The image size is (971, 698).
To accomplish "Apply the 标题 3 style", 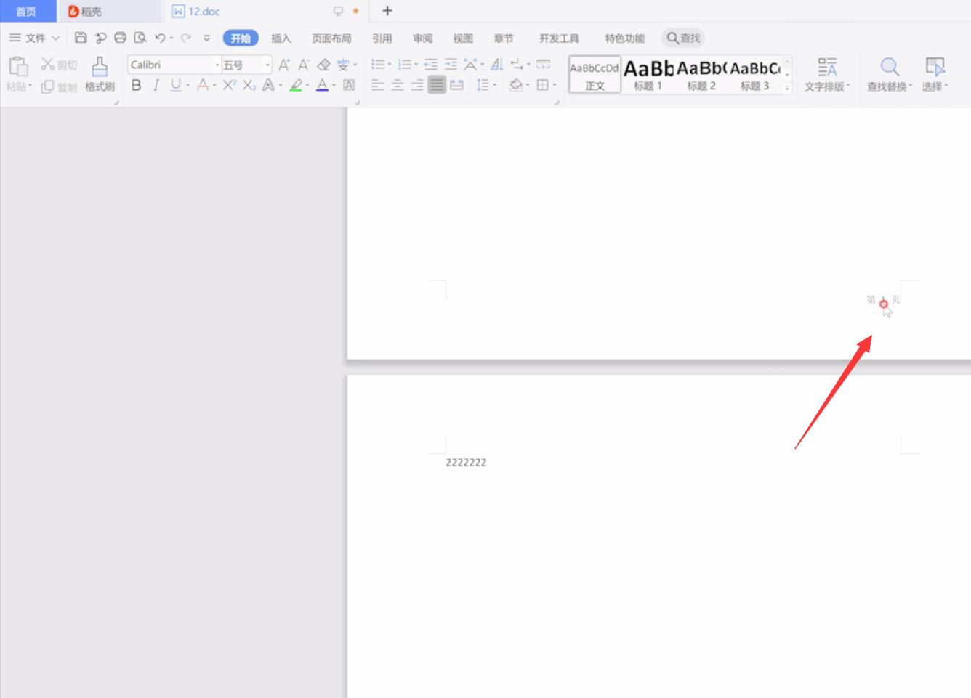I will [x=754, y=75].
